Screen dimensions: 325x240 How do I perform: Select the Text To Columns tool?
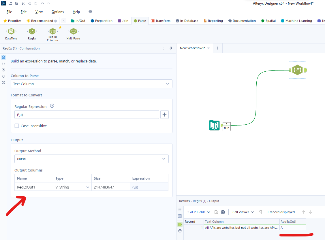tap(52, 31)
